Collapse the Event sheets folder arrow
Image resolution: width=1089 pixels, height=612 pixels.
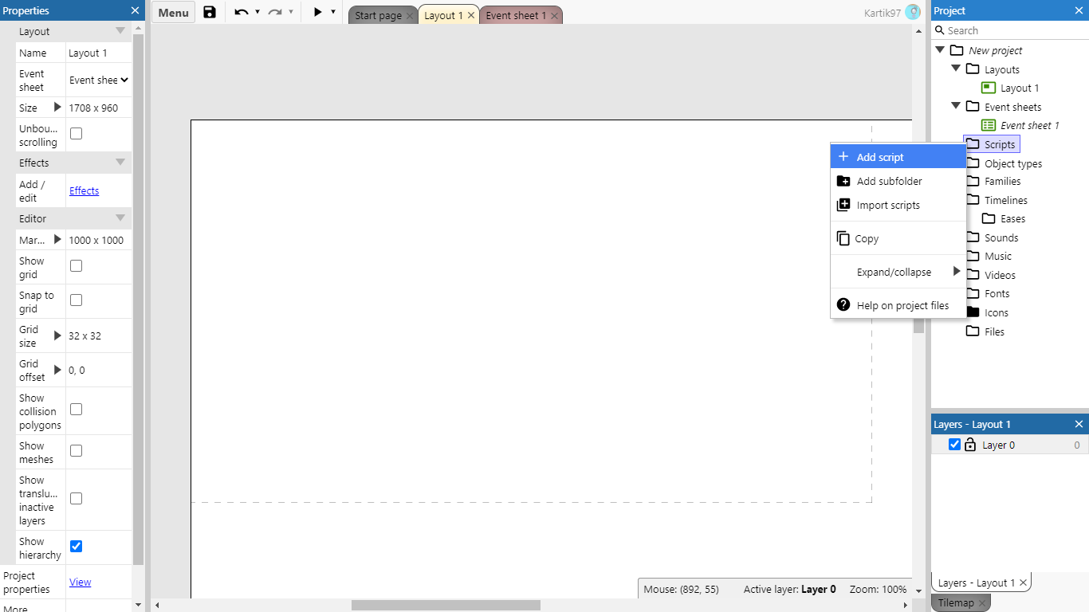956,106
